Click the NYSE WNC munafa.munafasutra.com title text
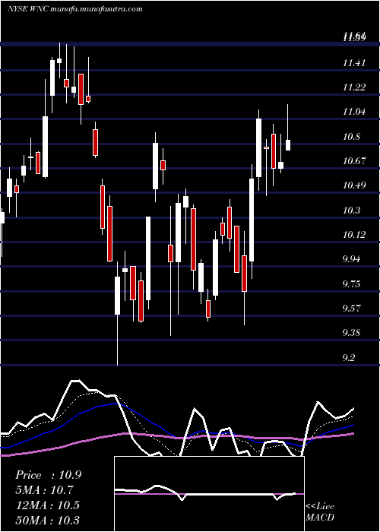Screen dimensions: 380x532 [75, 9]
